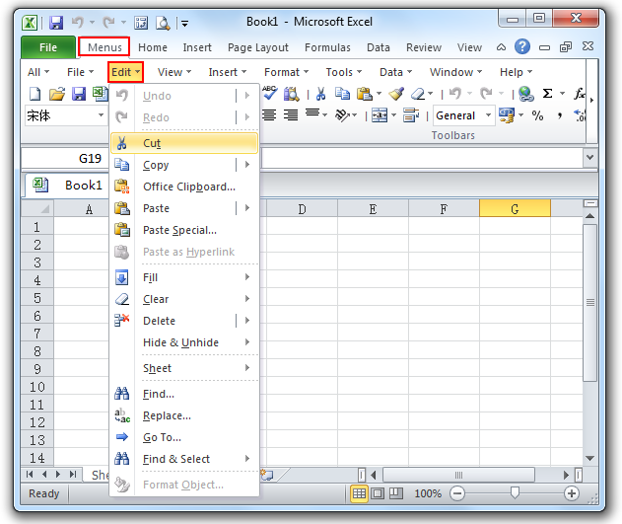Click the Help question mark icon
622x524 pixels.
(522, 46)
